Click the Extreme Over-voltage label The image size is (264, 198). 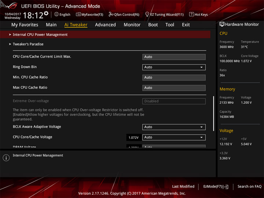point(31,101)
